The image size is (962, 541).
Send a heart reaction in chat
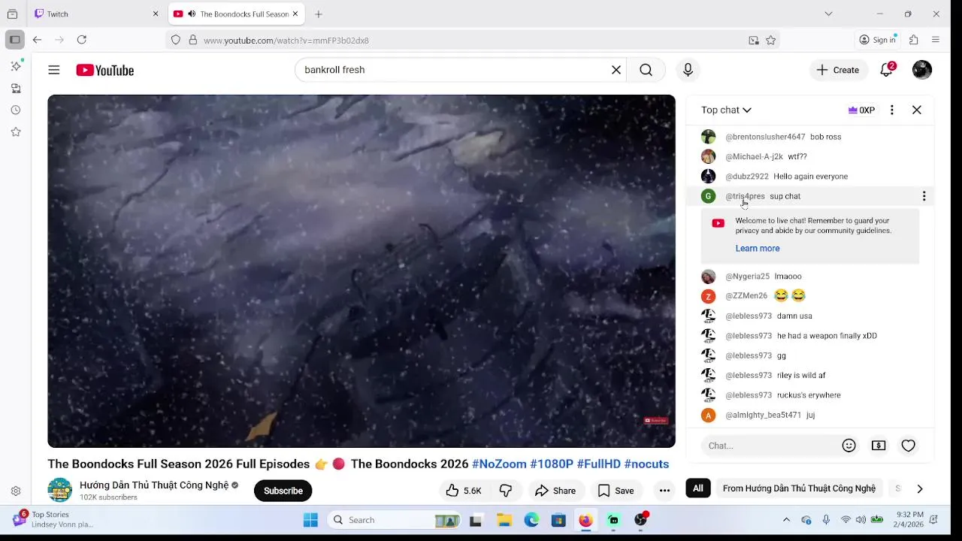tap(909, 446)
